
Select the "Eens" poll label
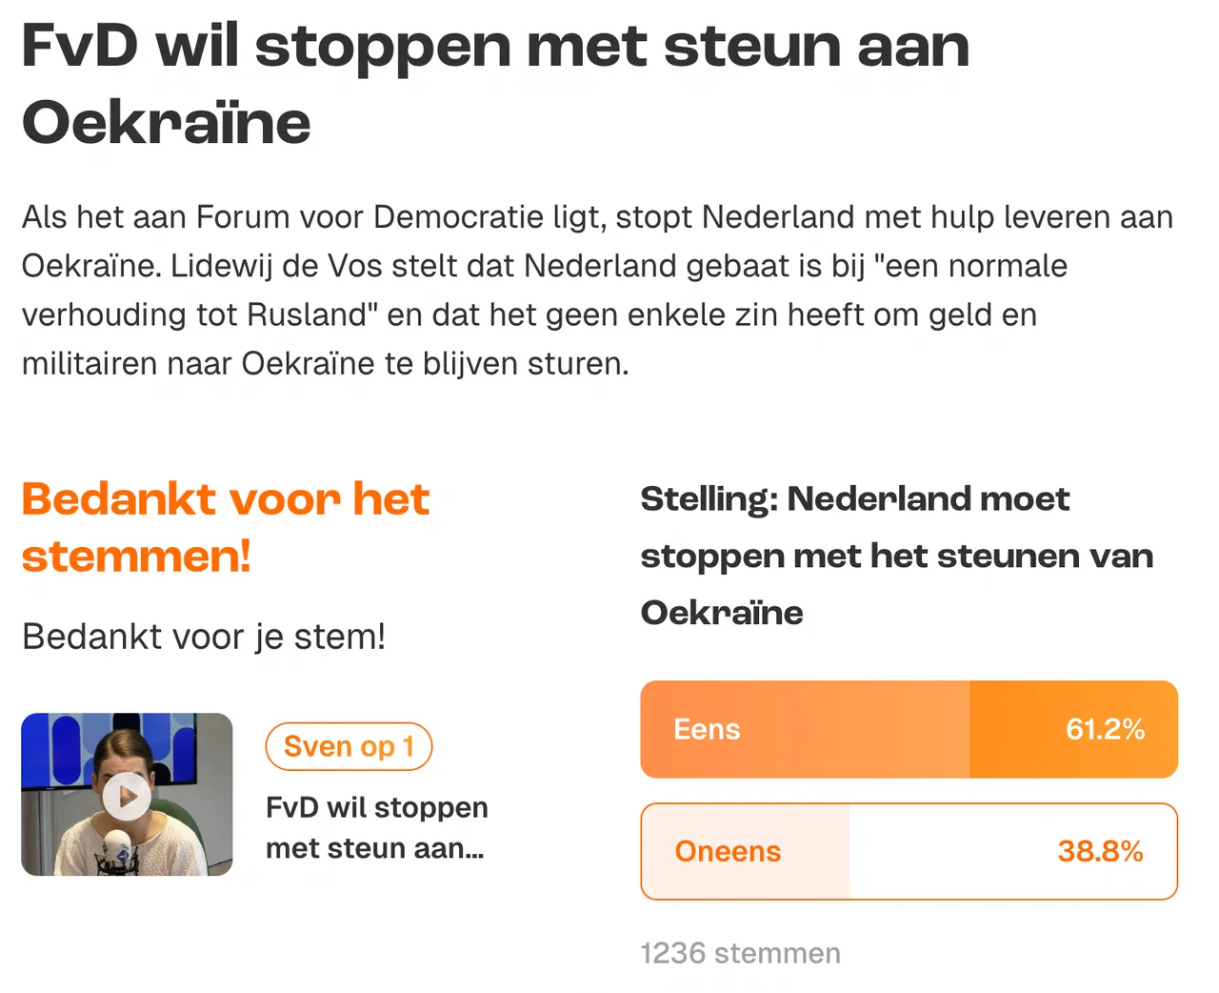point(707,729)
